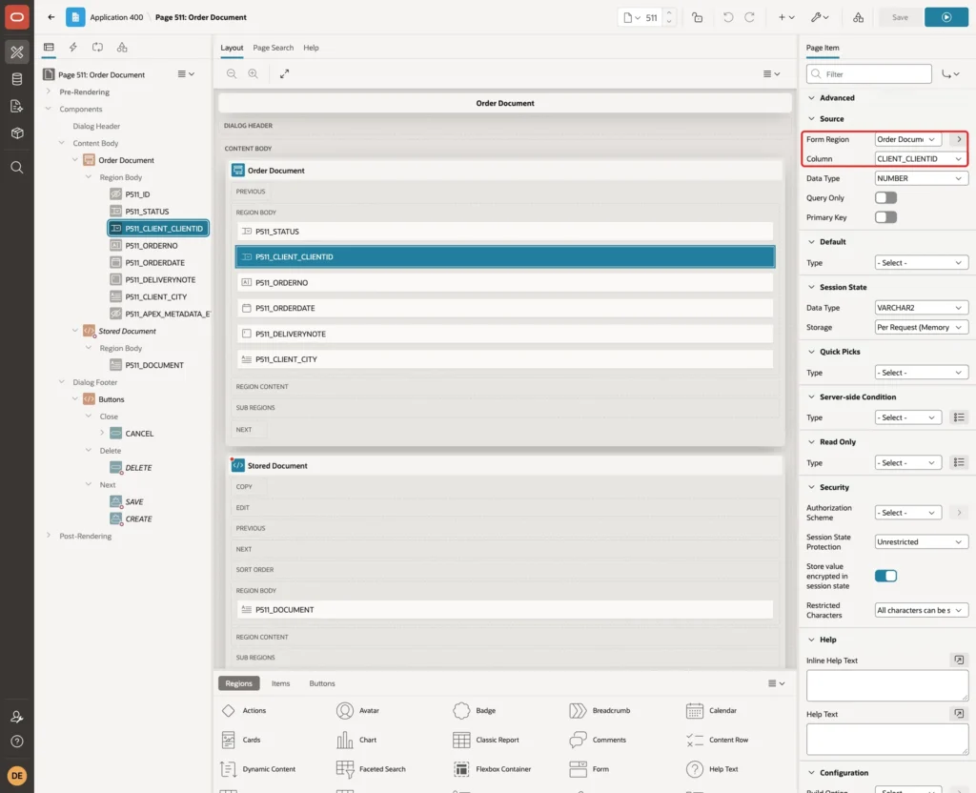
Task: Open the Restricted Characters dropdown
Action: point(922,610)
